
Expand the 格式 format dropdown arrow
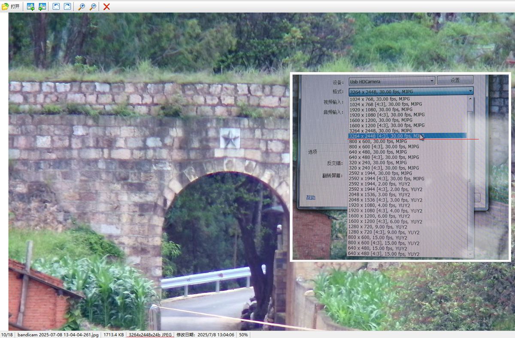click(470, 91)
